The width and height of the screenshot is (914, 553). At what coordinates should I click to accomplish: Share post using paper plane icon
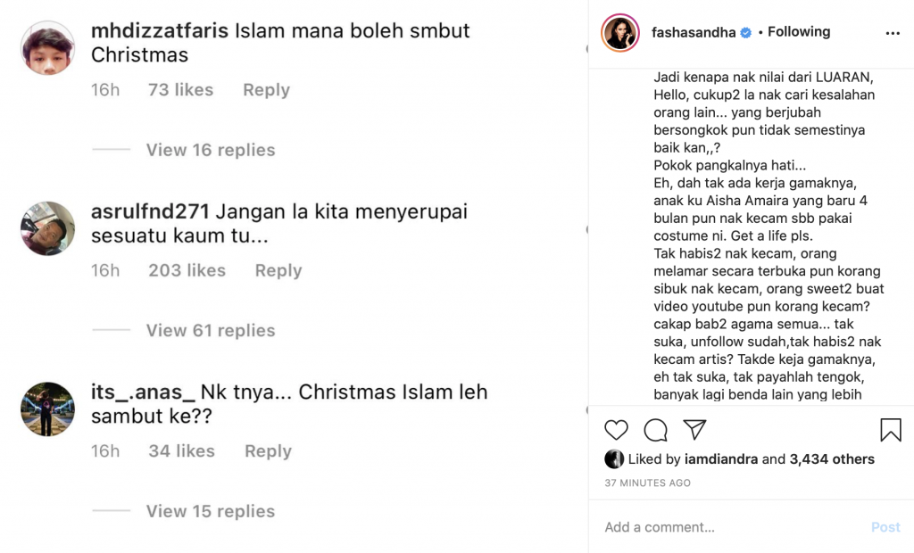pos(694,429)
